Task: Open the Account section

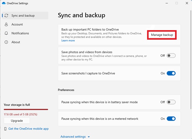Action: (x=25, y=24)
